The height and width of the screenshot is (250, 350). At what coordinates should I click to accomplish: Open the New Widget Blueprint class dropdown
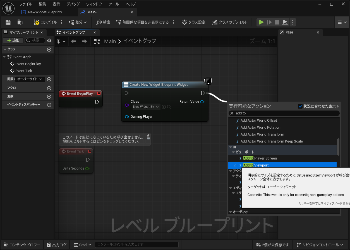[146, 107]
